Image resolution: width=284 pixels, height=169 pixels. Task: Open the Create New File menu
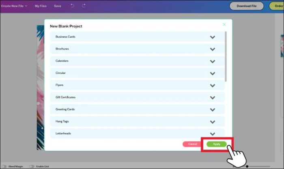(x=14, y=6)
